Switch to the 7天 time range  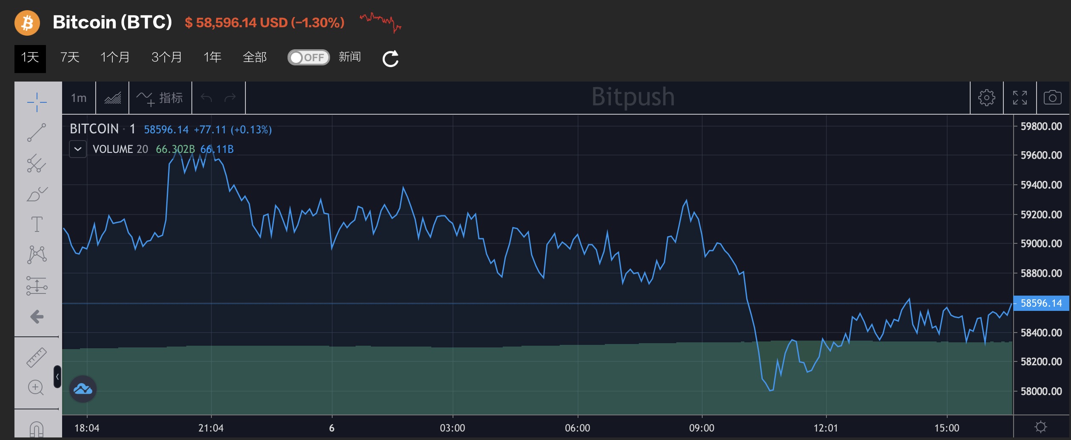(70, 57)
